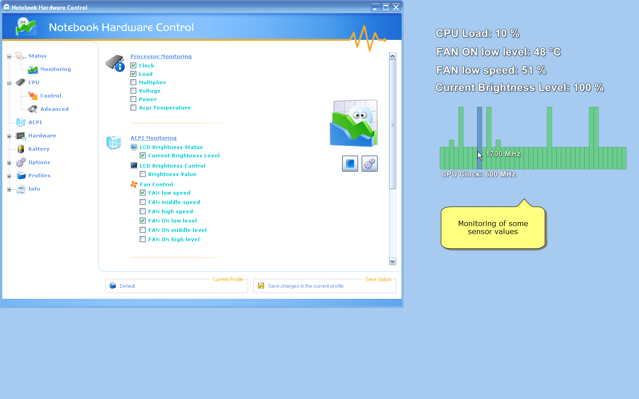Enable the Multiplier checkbox
The width and height of the screenshot is (639, 399).
point(134,82)
